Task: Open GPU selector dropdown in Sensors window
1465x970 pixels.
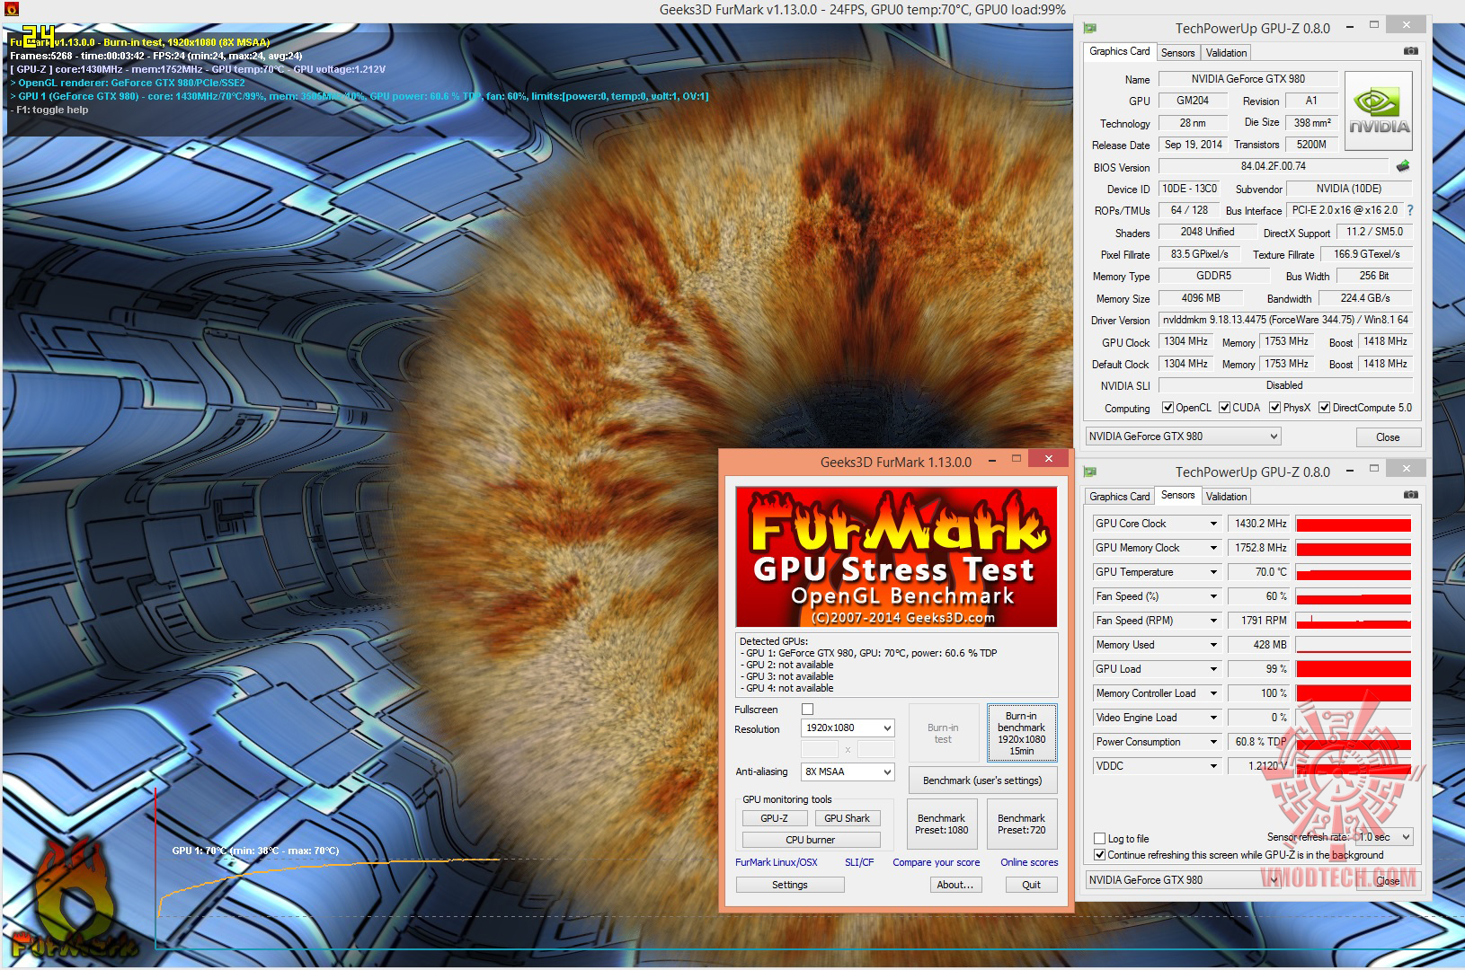Action: pyautogui.click(x=1183, y=880)
